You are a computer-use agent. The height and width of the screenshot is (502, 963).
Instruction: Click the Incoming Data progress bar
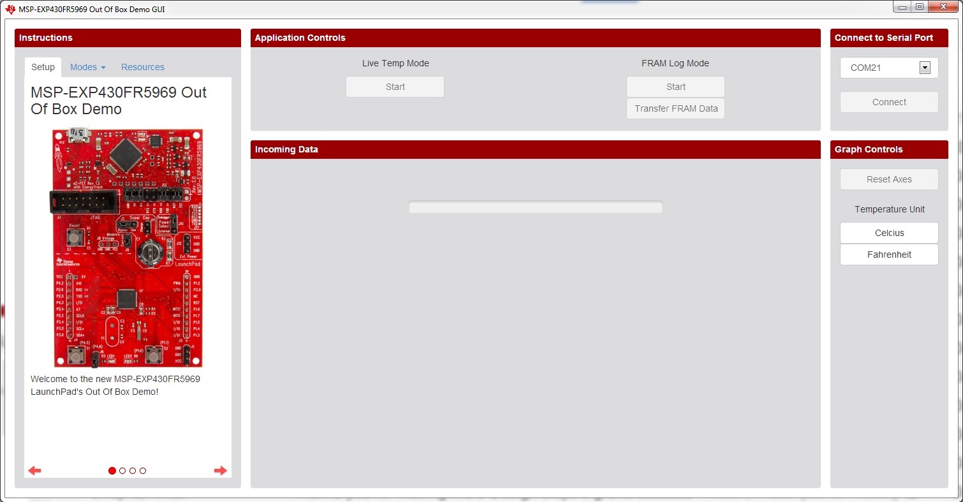(535, 207)
